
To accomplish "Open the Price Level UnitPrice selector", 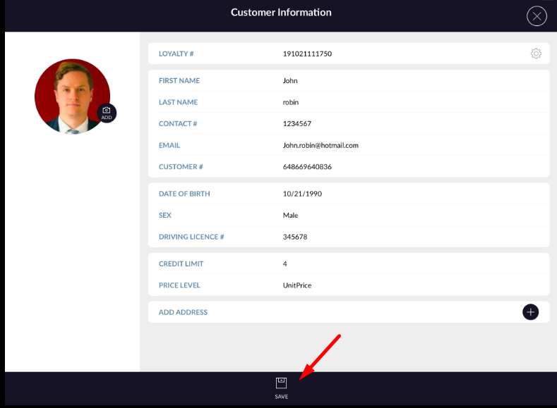I will (x=297, y=285).
